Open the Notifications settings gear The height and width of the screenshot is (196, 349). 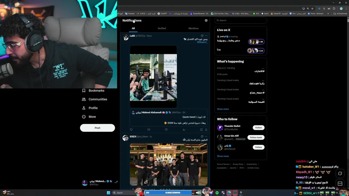coord(206,20)
